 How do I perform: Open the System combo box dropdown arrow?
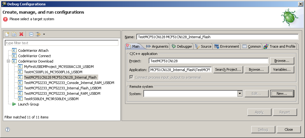click(240, 93)
